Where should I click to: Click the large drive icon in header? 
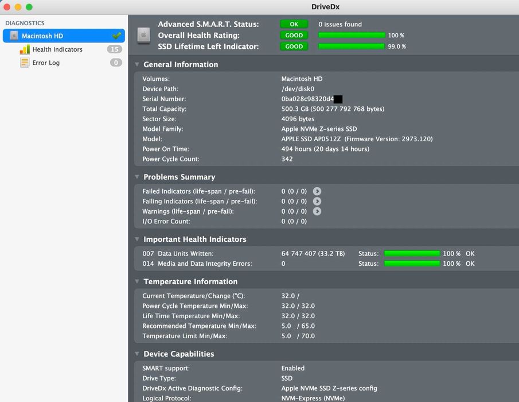143,36
